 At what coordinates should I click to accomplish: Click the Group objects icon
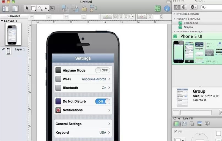click(93, 8)
